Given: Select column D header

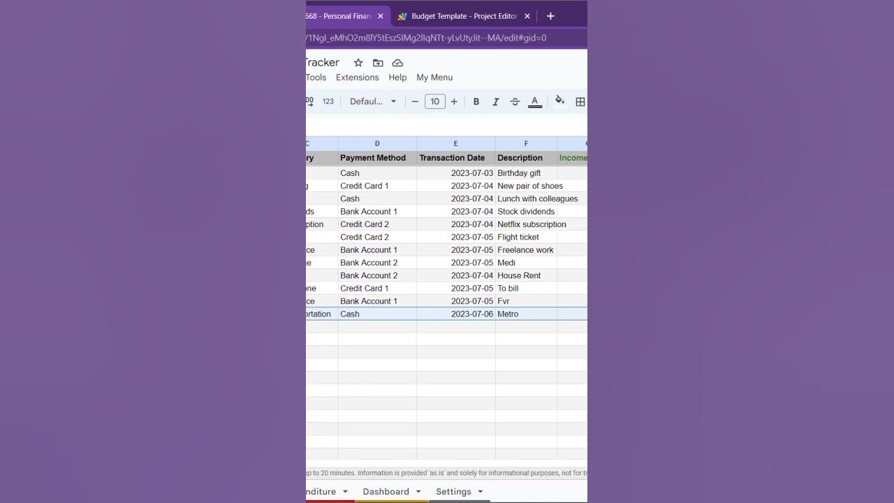Looking at the screenshot, I should pyautogui.click(x=377, y=143).
